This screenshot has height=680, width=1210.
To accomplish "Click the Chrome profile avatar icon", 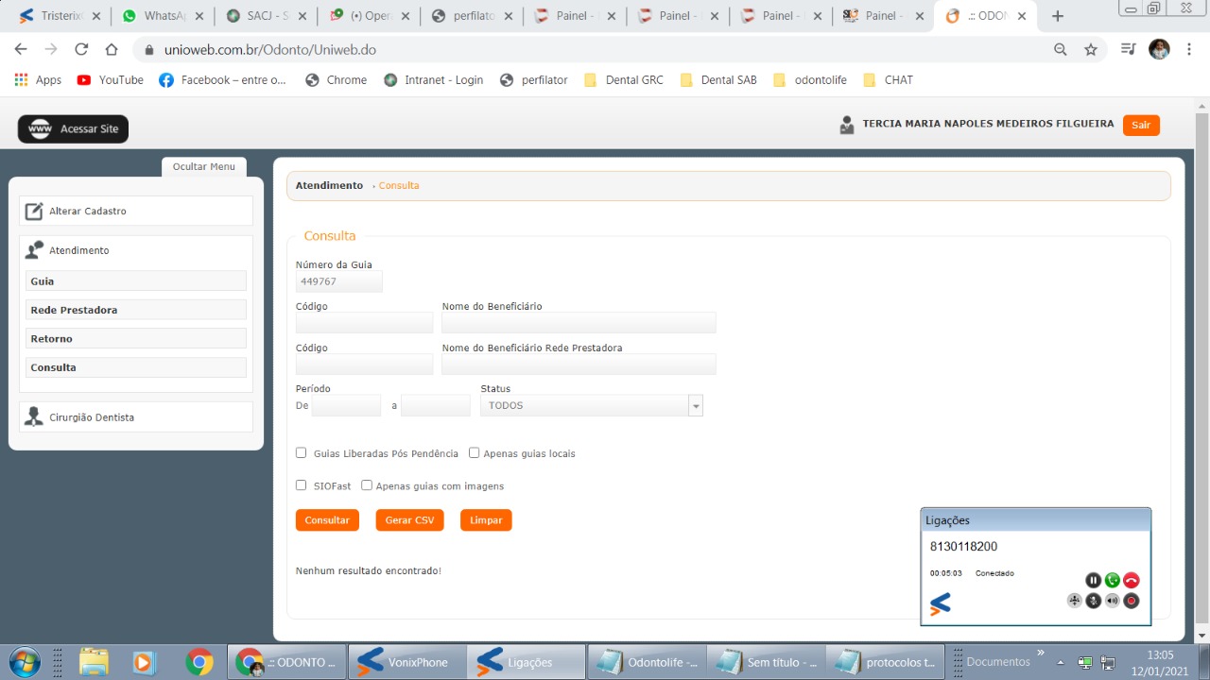I will (1159, 50).
